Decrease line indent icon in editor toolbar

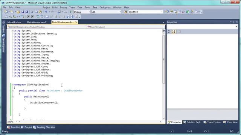pos(28,16)
